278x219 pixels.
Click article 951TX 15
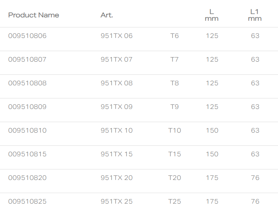tap(116, 154)
